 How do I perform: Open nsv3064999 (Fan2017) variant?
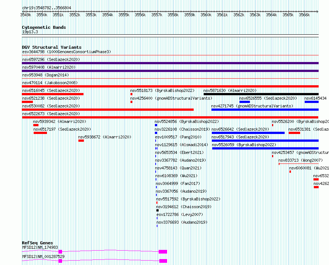click(x=178, y=183)
